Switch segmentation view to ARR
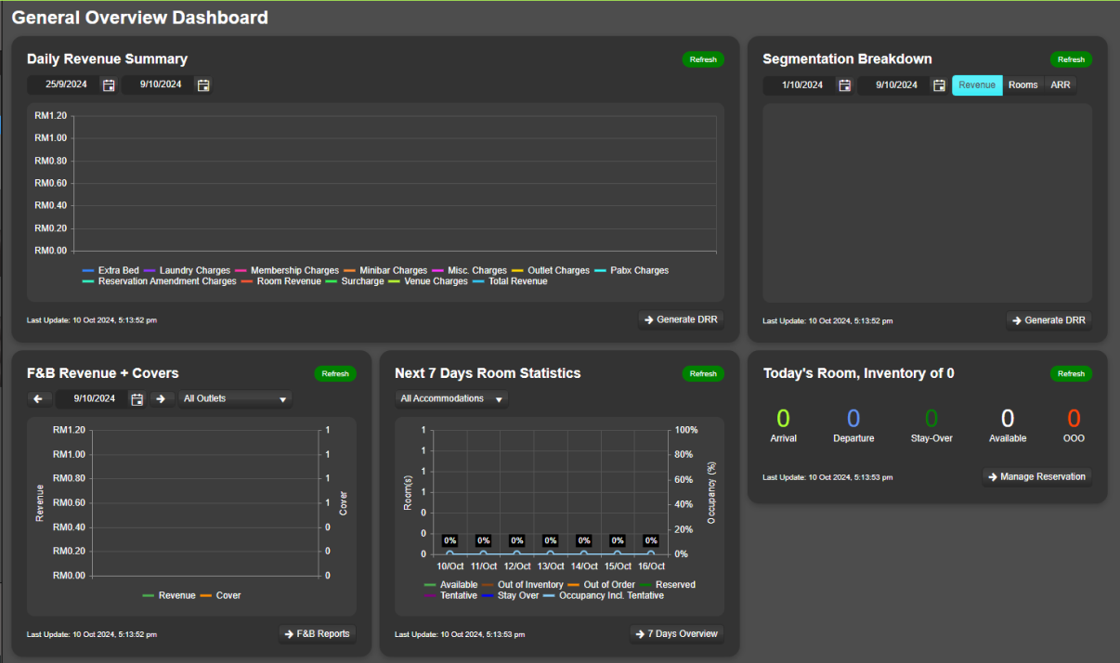 tap(1061, 85)
